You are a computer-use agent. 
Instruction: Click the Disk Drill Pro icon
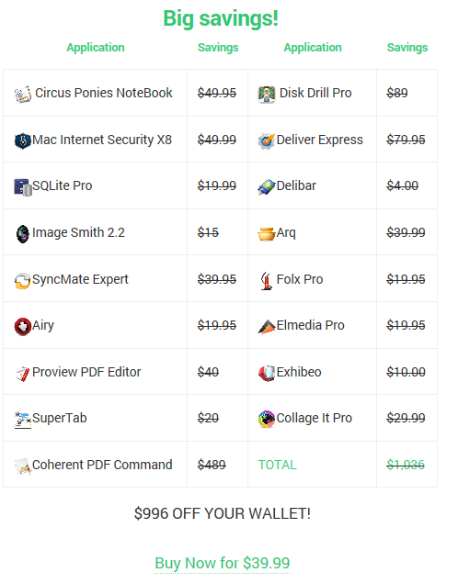tap(267, 95)
